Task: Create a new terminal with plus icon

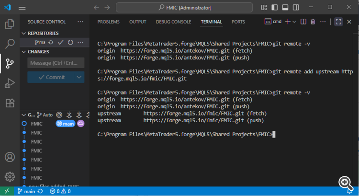Action: click(288, 22)
